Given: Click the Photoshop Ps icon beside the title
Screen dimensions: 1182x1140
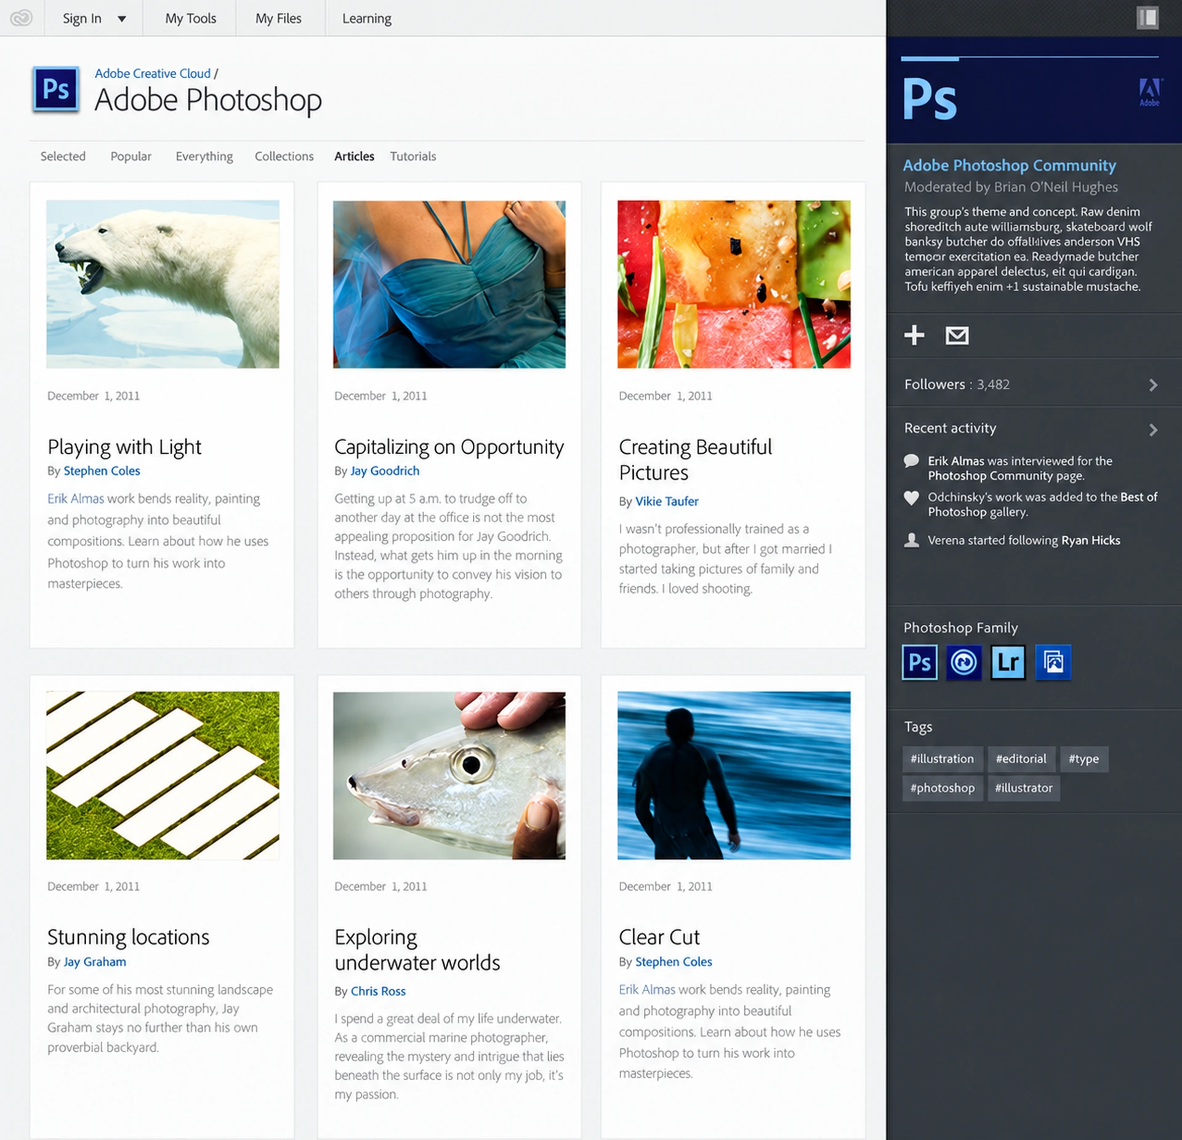Looking at the screenshot, I should pyautogui.click(x=55, y=90).
